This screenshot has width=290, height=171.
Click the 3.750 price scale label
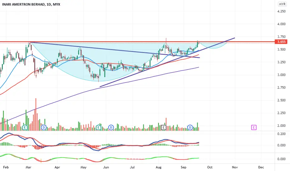point(281,37)
